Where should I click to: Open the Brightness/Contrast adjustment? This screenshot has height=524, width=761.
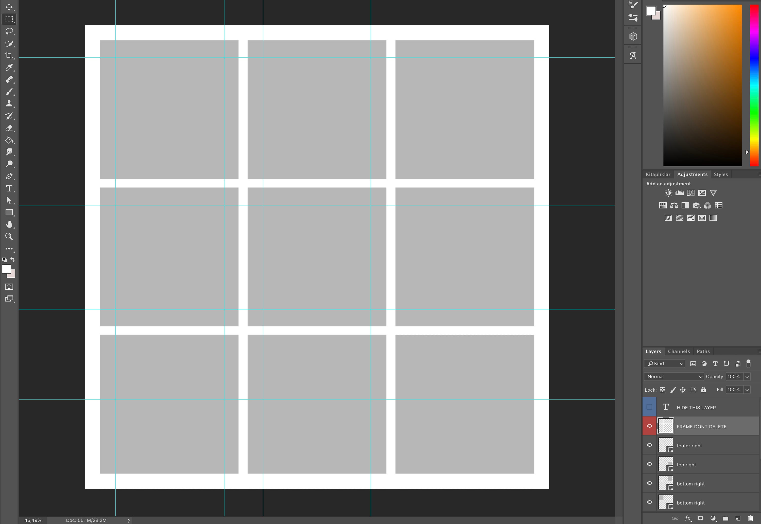coord(668,193)
